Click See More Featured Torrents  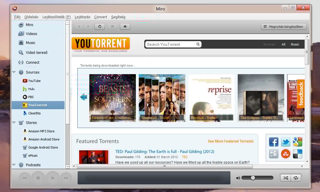coord(231,141)
